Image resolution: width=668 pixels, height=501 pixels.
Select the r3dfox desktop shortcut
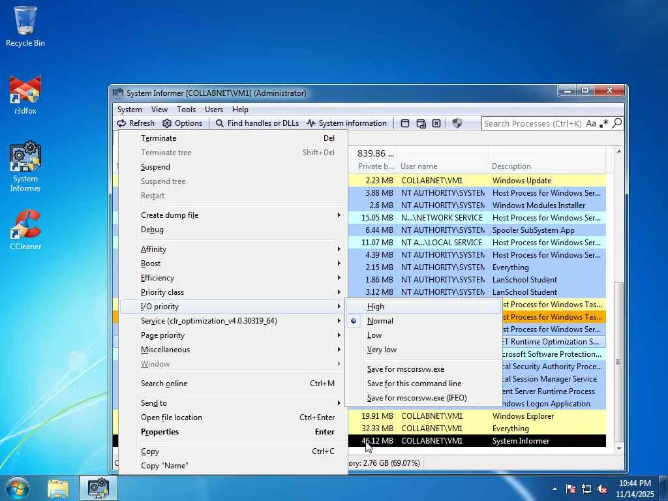pos(25,95)
